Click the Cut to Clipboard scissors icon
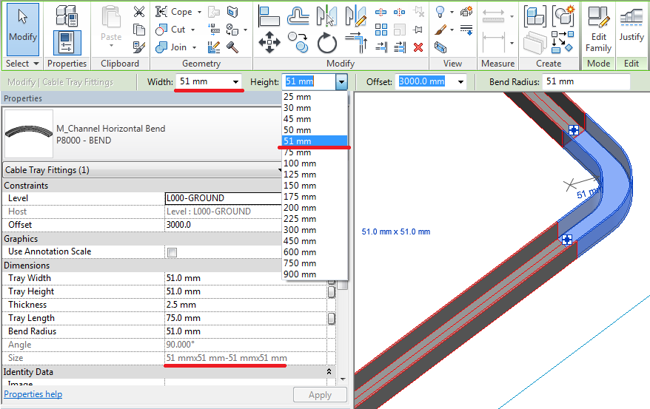 tap(139, 12)
